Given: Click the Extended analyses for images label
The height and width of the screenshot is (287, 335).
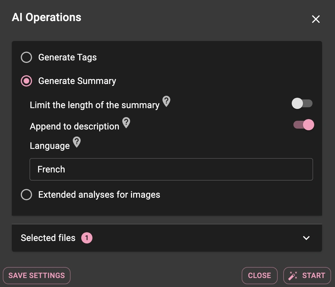Looking at the screenshot, I should [x=99, y=195].
